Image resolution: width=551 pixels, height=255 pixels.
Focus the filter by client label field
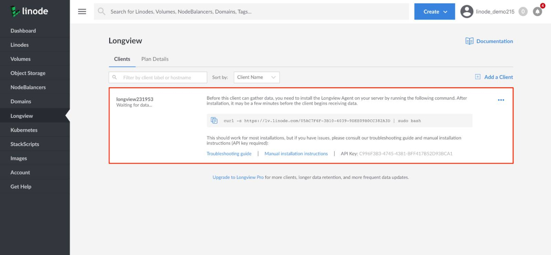(x=158, y=77)
